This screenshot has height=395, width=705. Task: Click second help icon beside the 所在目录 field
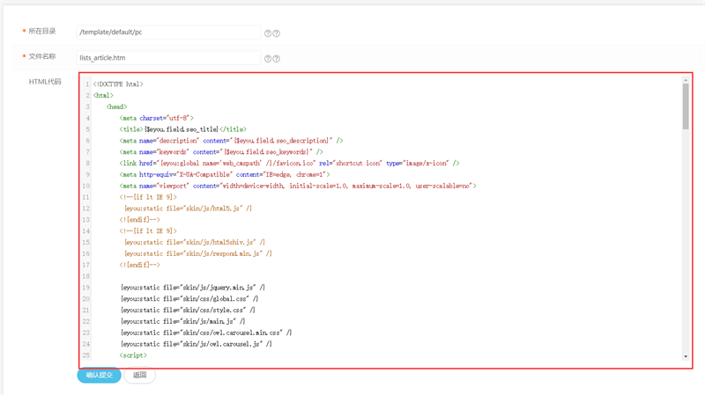(277, 33)
